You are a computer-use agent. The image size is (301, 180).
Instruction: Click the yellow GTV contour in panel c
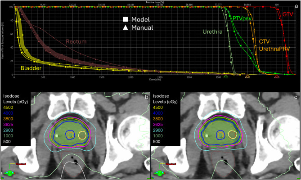click(232, 135)
